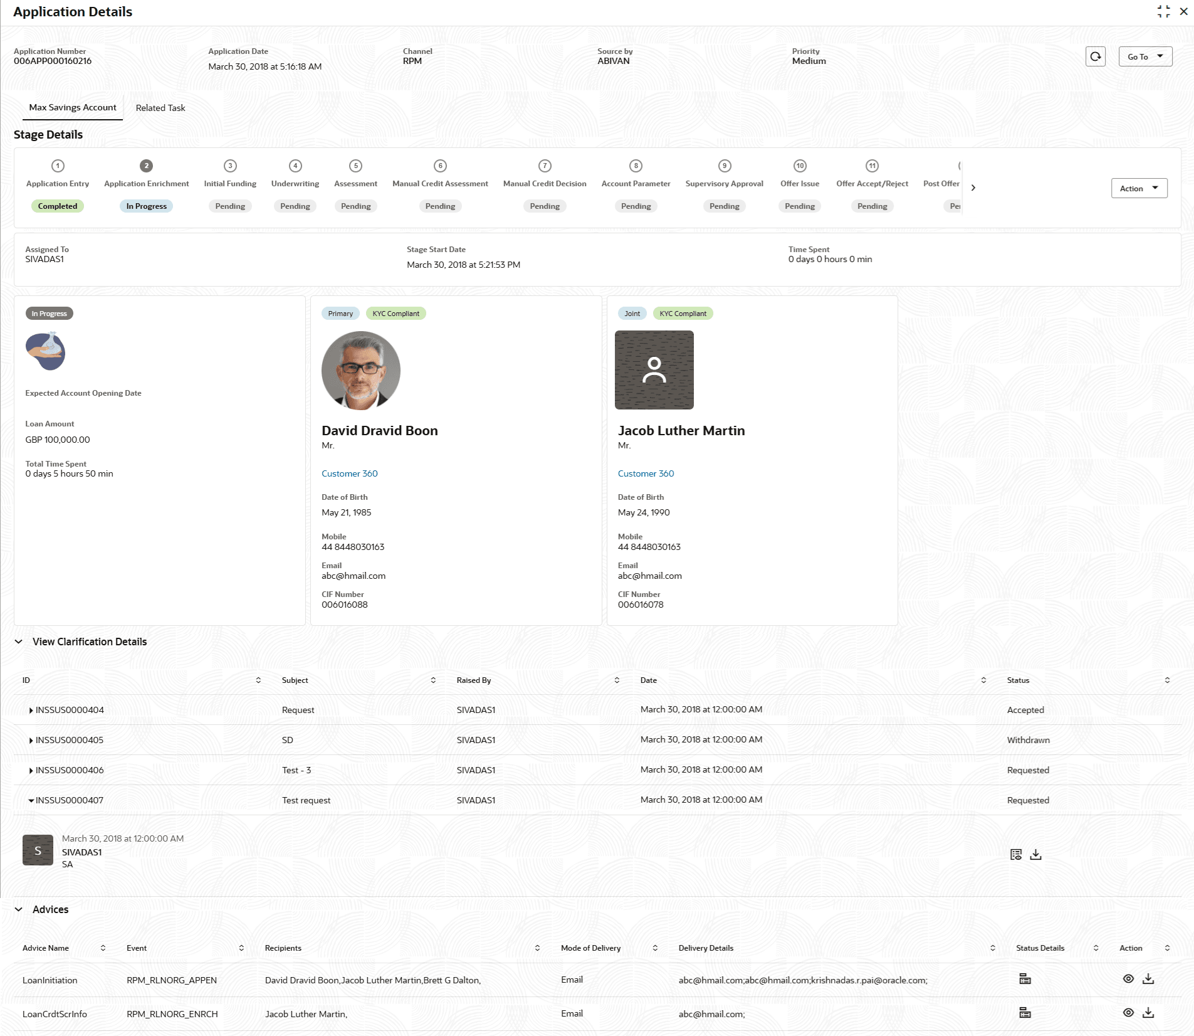Download the INSSUS0000407 clarification attachment
The width and height of the screenshot is (1194, 1036).
click(x=1035, y=854)
